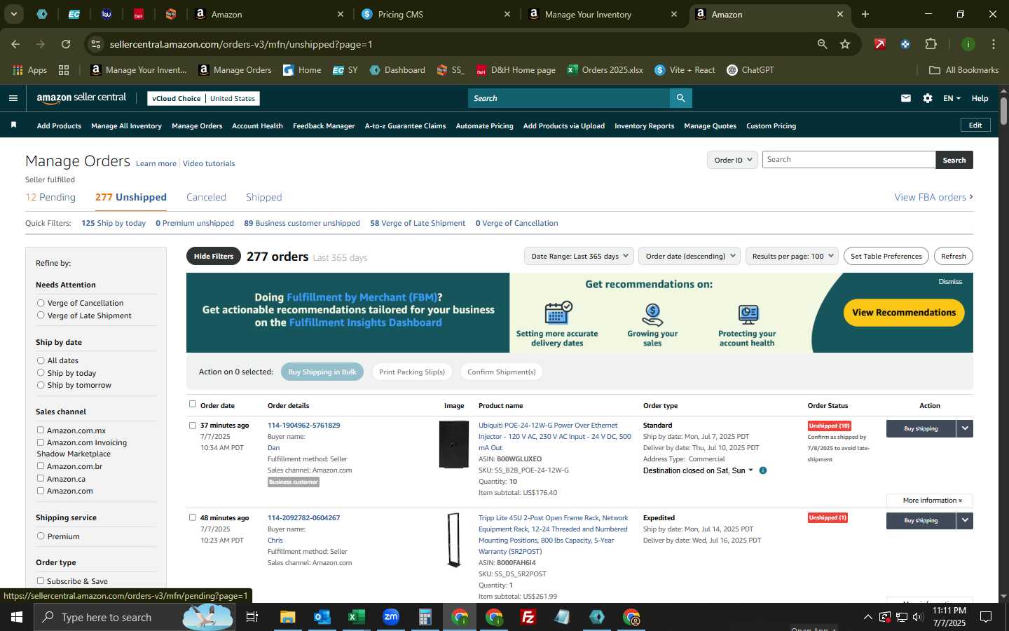Open the browser zoom magnifier icon
Viewport: 1009px width, 631px height.
(x=822, y=44)
